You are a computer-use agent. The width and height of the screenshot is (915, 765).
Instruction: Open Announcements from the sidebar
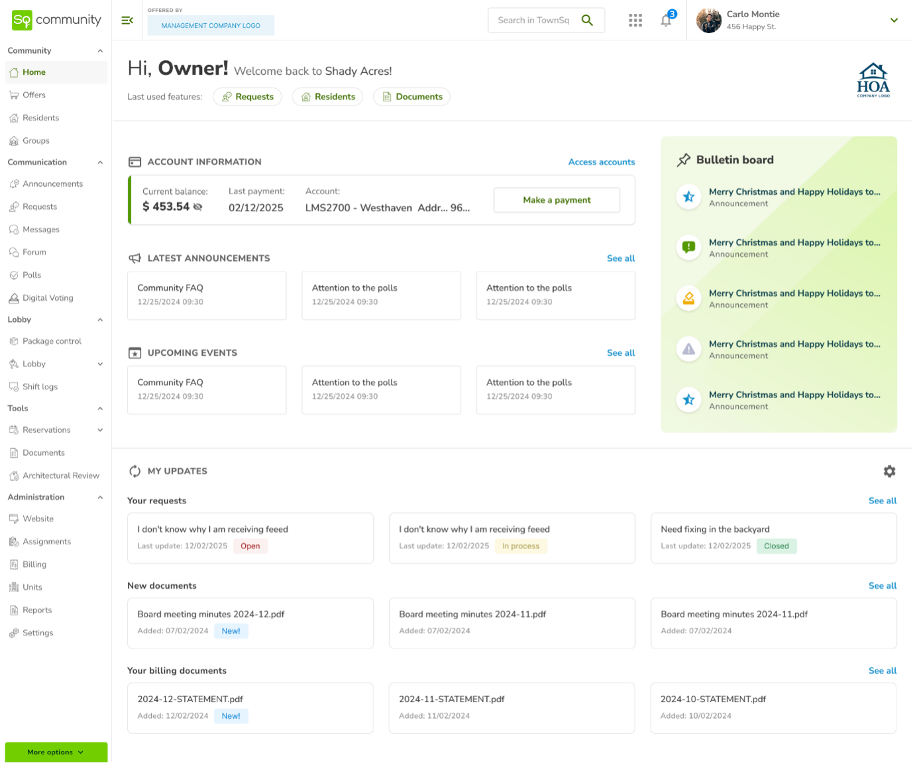pyautogui.click(x=53, y=183)
